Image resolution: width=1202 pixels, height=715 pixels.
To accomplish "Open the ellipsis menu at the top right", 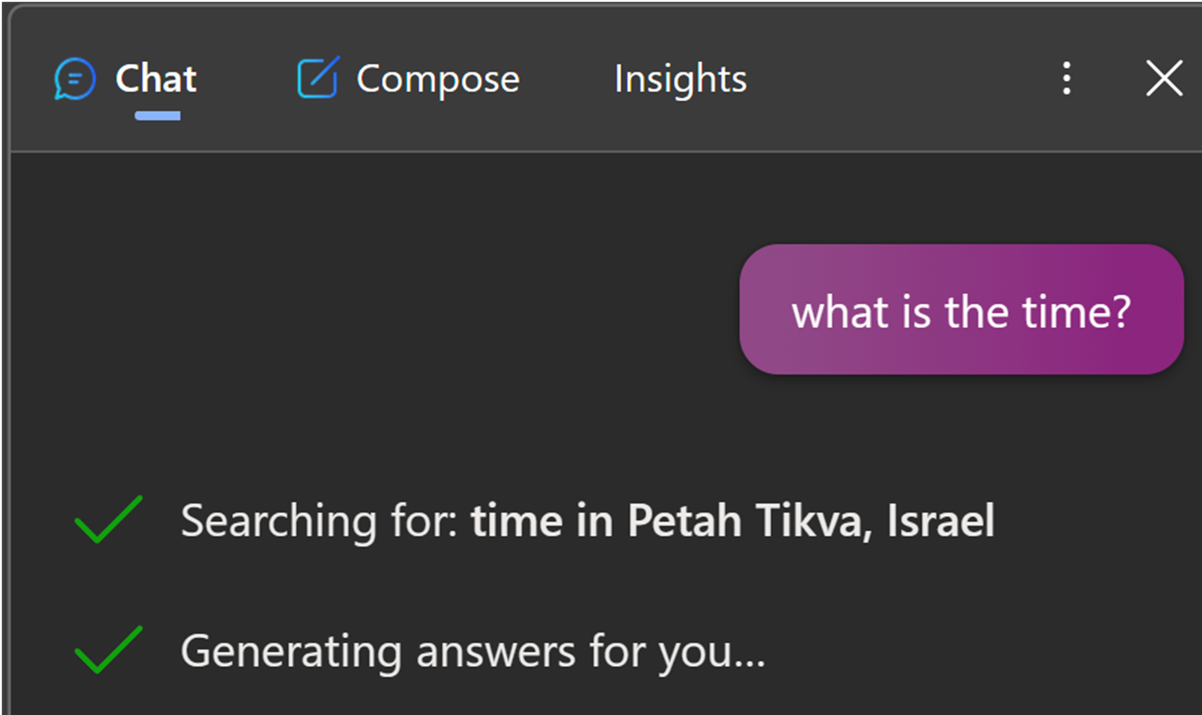I will coord(1066,78).
